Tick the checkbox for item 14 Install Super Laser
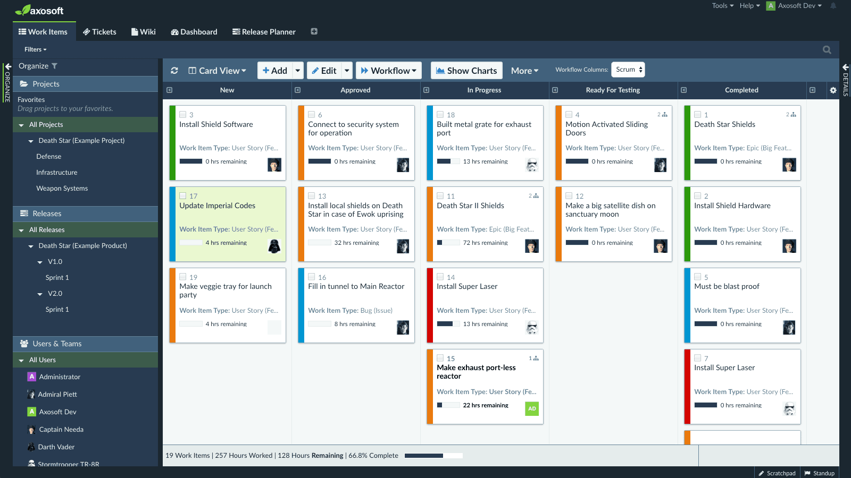 pyautogui.click(x=440, y=277)
